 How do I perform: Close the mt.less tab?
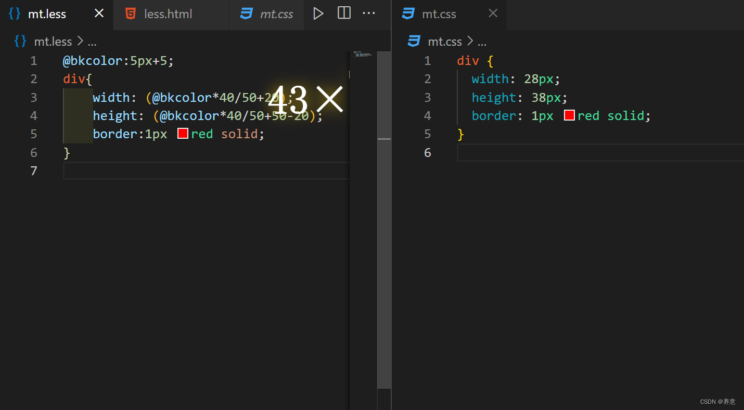point(99,14)
